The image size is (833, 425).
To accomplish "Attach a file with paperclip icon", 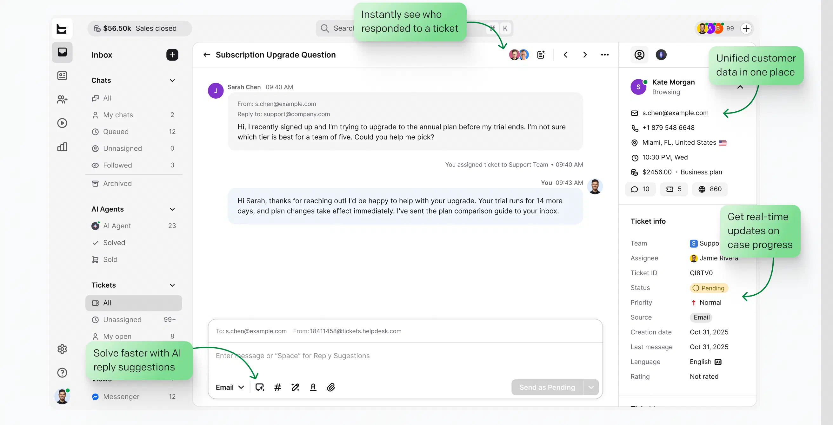I will pyautogui.click(x=331, y=387).
